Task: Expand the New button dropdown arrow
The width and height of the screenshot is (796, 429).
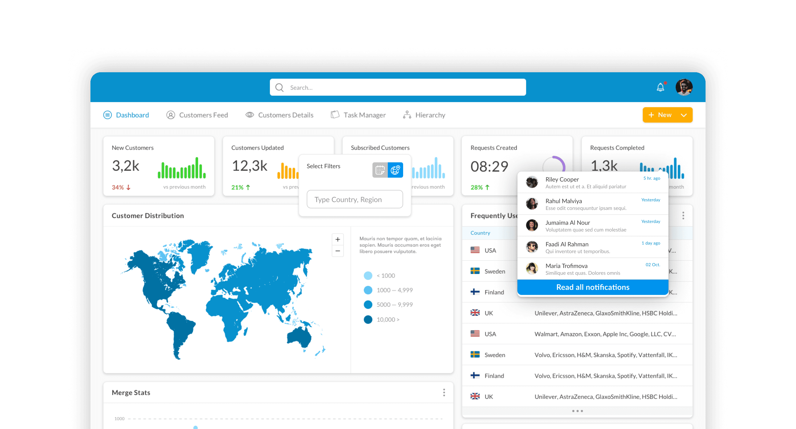Action: coord(684,115)
